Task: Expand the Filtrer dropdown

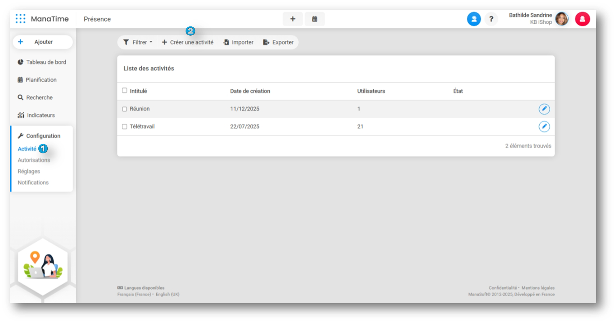Action: pos(138,42)
